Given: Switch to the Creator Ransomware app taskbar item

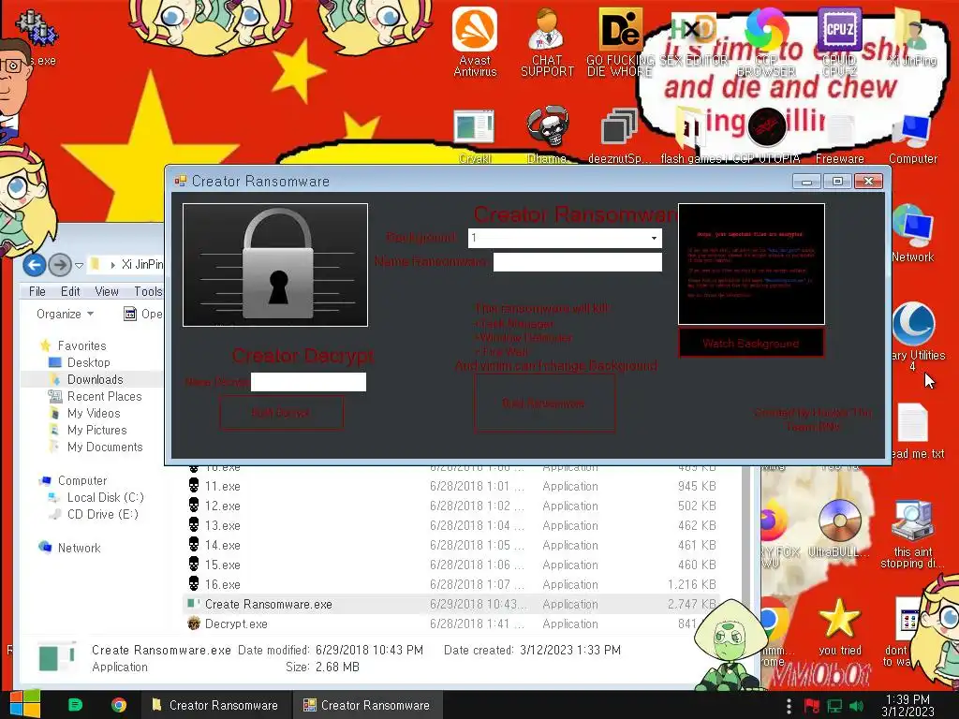Looking at the screenshot, I should [x=366, y=705].
